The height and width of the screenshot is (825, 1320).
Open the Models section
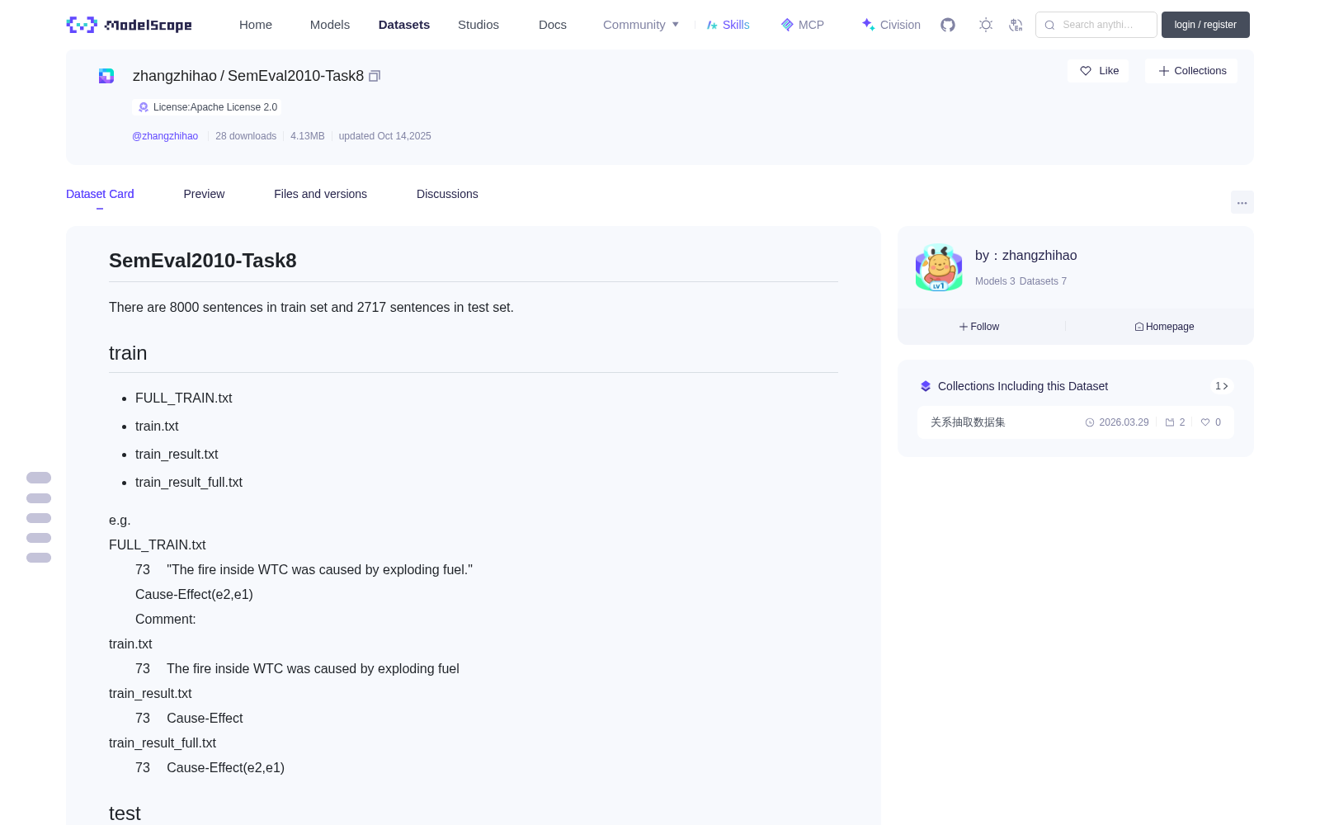(330, 25)
